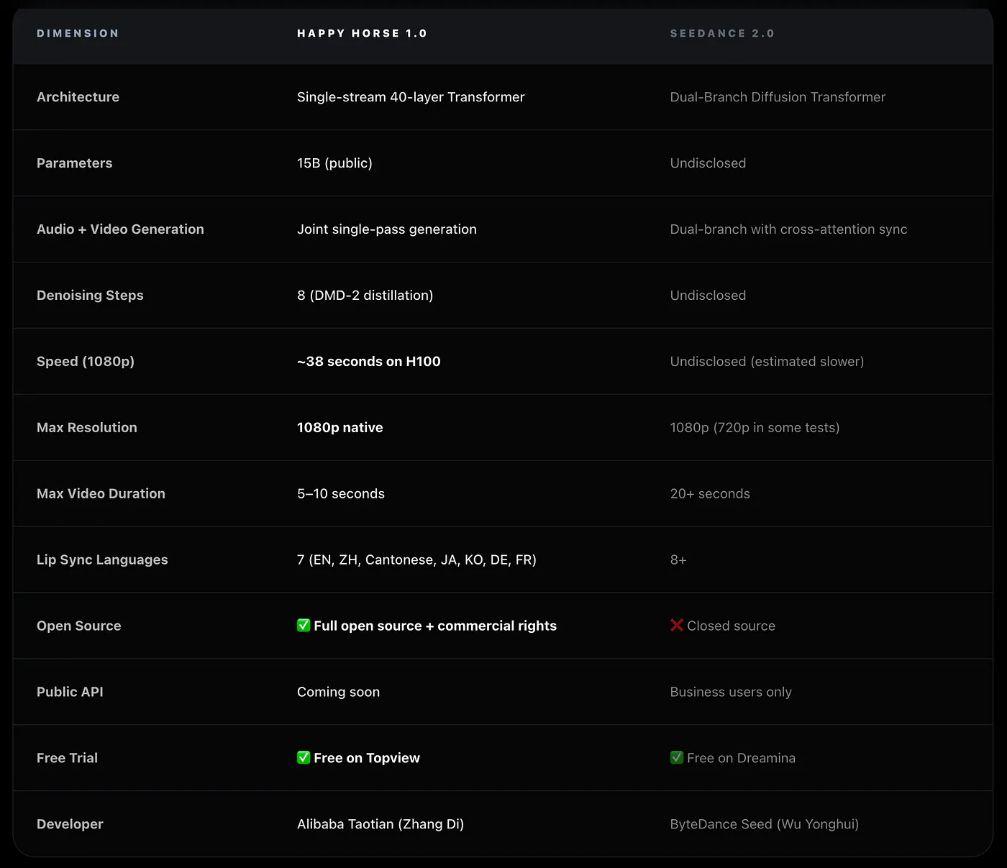Click the 1080p native cell
This screenshot has height=868, width=1007.
click(x=340, y=428)
